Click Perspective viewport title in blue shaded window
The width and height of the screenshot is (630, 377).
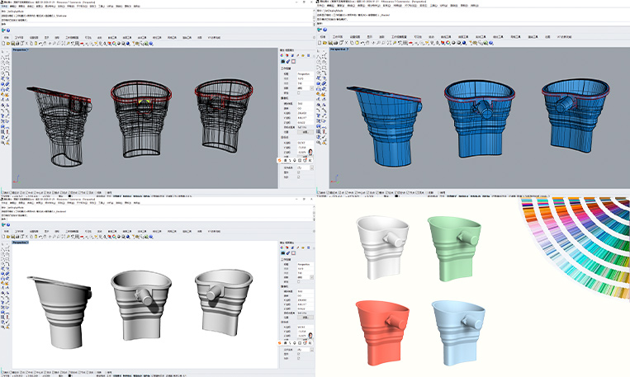tap(337, 49)
